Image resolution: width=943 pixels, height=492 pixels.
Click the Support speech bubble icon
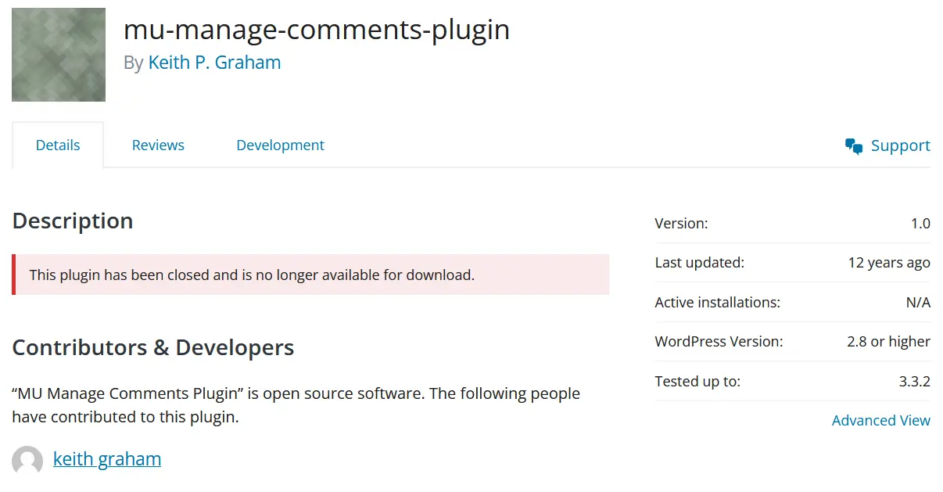[x=854, y=146]
